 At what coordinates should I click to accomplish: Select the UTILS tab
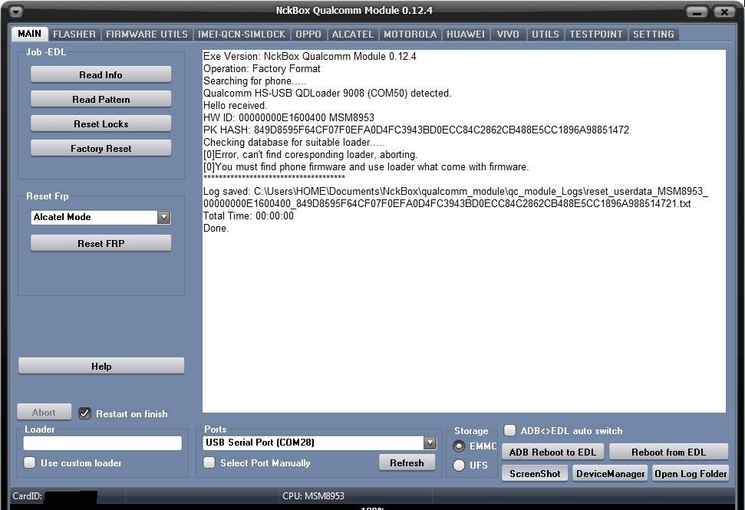(546, 35)
